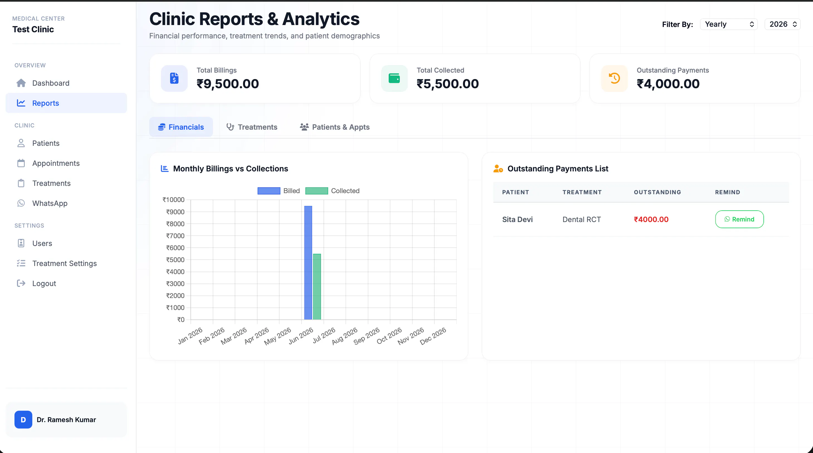Click the Users badge icon
The height and width of the screenshot is (453, 813).
click(x=21, y=243)
